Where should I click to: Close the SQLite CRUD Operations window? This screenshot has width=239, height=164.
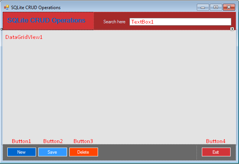(229, 7)
